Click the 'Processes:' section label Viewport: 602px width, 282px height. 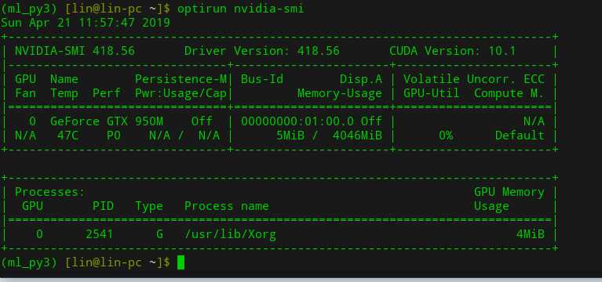(x=50, y=192)
